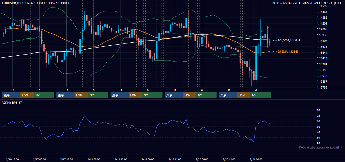This screenshot has width=345, height=162.
Task: Click the RSI level 70 label
Action: click(x=318, y=116)
